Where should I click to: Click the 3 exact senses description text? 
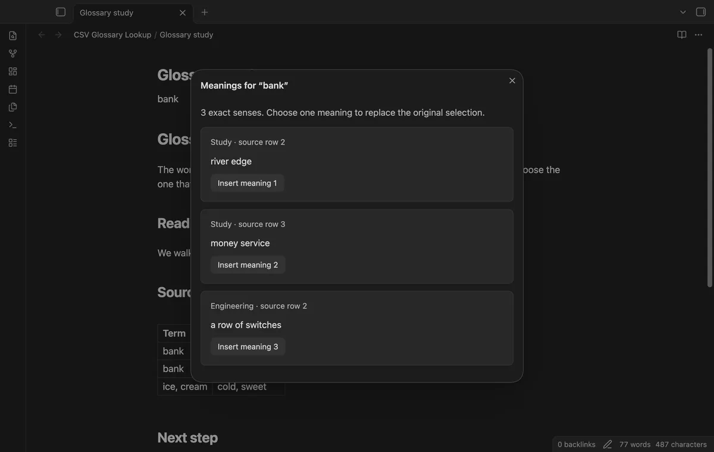point(343,112)
